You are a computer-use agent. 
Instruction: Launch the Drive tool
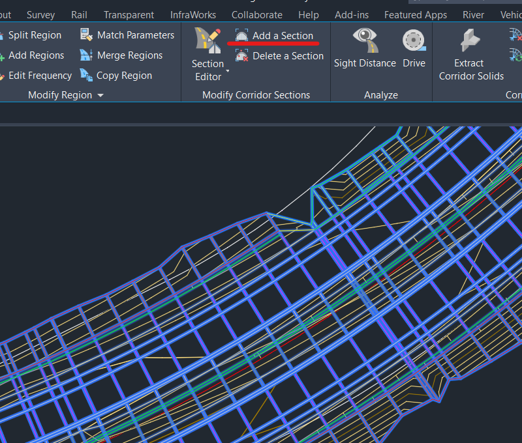[x=414, y=47]
